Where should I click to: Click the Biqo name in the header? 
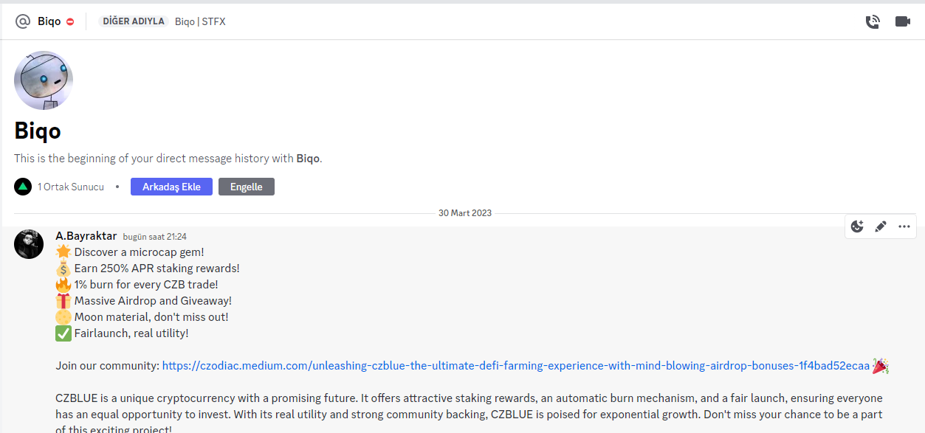point(49,21)
